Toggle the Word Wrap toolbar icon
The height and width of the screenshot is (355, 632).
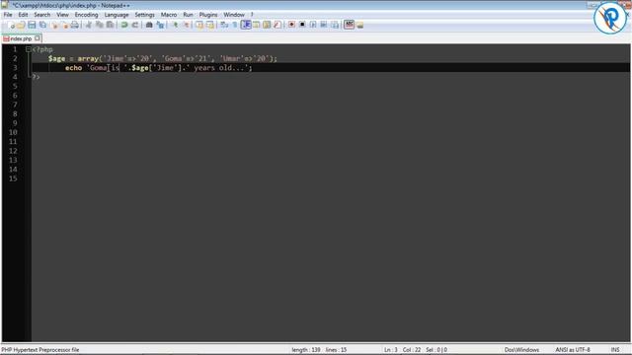[224, 25]
